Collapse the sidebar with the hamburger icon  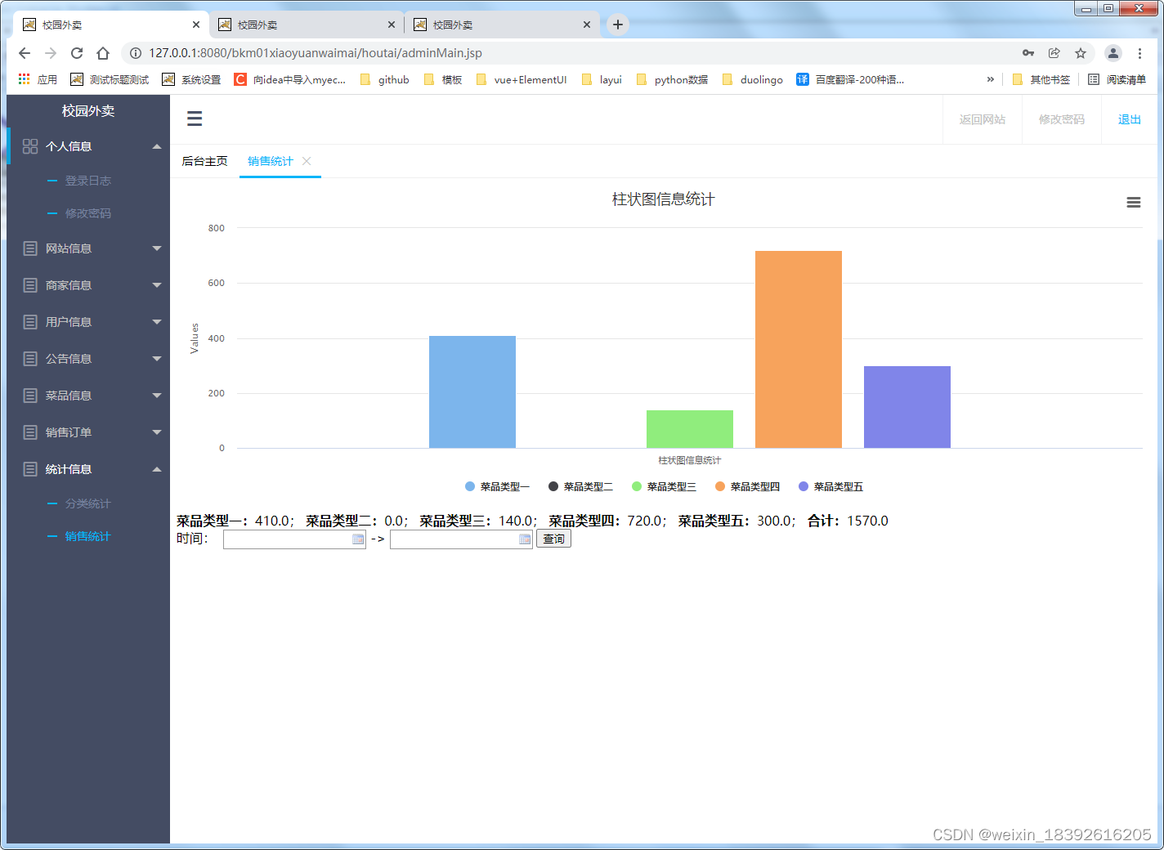pos(195,119)
